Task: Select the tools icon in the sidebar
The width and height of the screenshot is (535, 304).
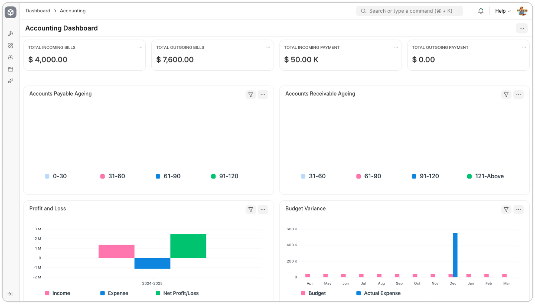Action: coord(10,34)
